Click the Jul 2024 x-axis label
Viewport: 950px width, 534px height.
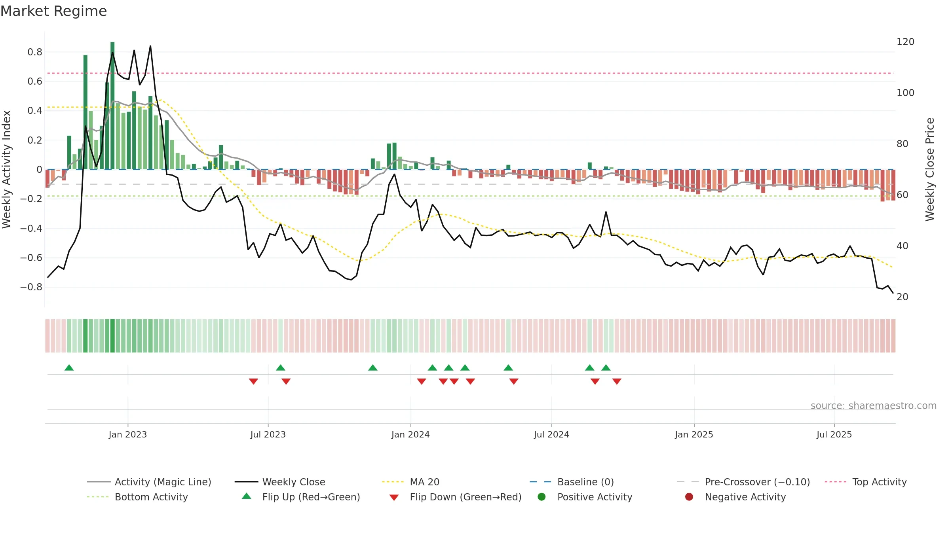pyautogui.click(x=551, y=434)
